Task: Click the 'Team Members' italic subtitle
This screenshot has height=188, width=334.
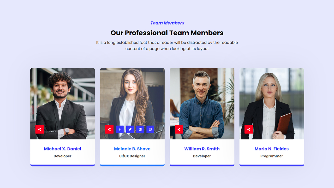Action: click(x=167, y=23)
